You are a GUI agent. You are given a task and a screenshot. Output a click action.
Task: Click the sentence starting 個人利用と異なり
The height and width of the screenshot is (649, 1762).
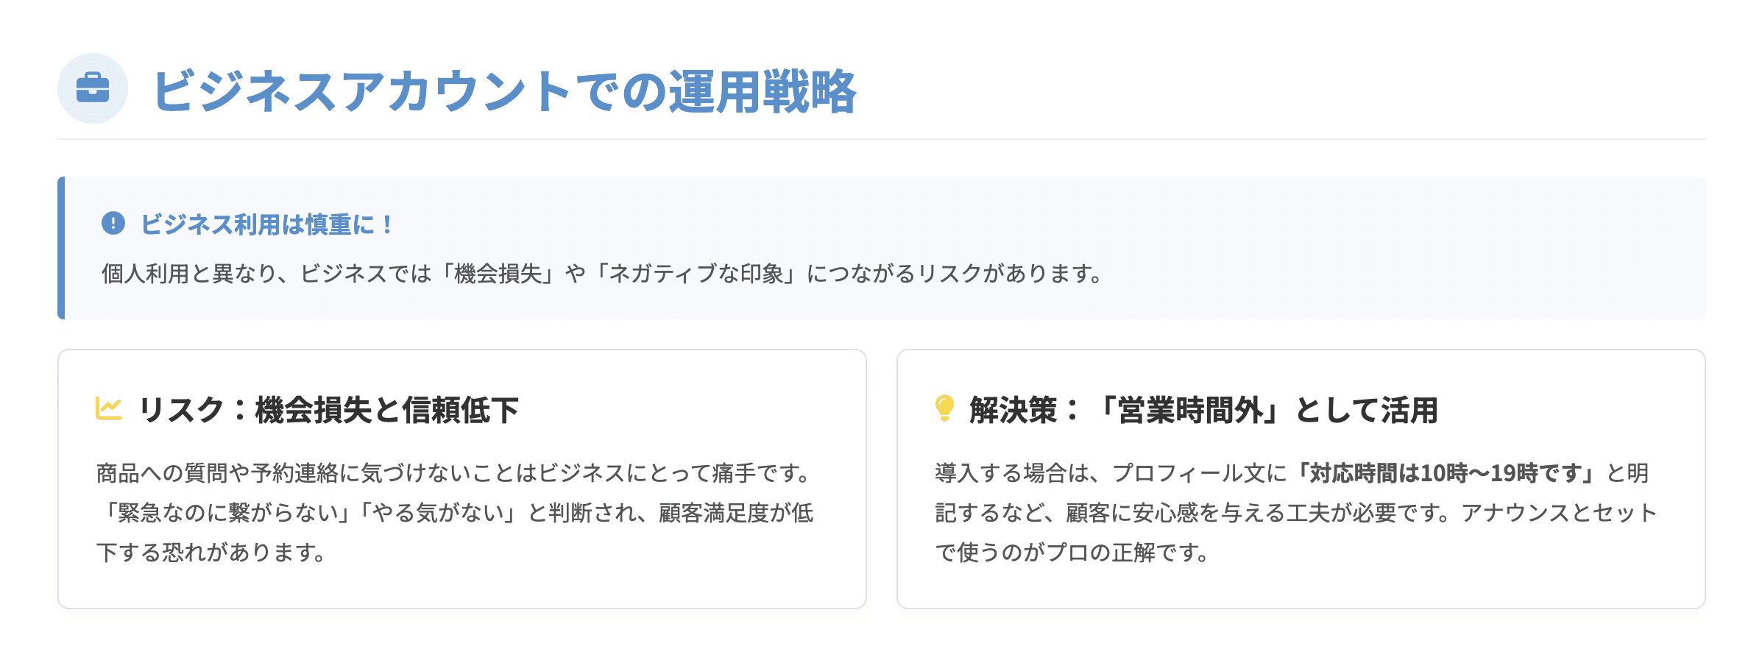pyautogui.click(x=602, y=274)
